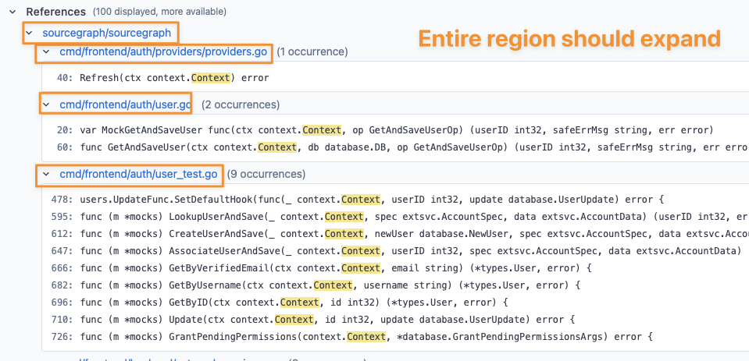Viewport: 749px width, 361px height.
Task: Click the References heading
Action: coord(56,12)
